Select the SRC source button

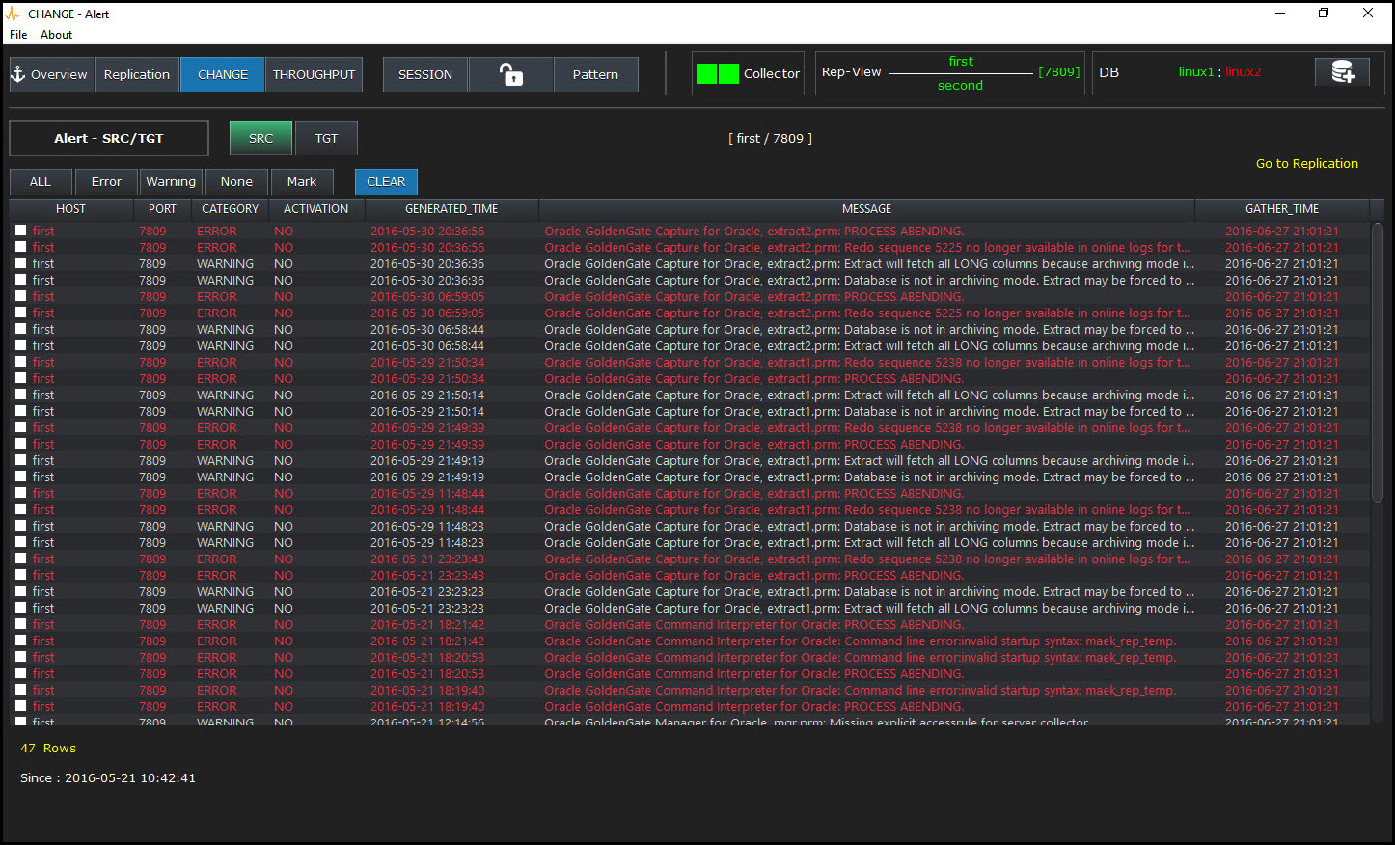pyautogui.click(x=260, y=138)
